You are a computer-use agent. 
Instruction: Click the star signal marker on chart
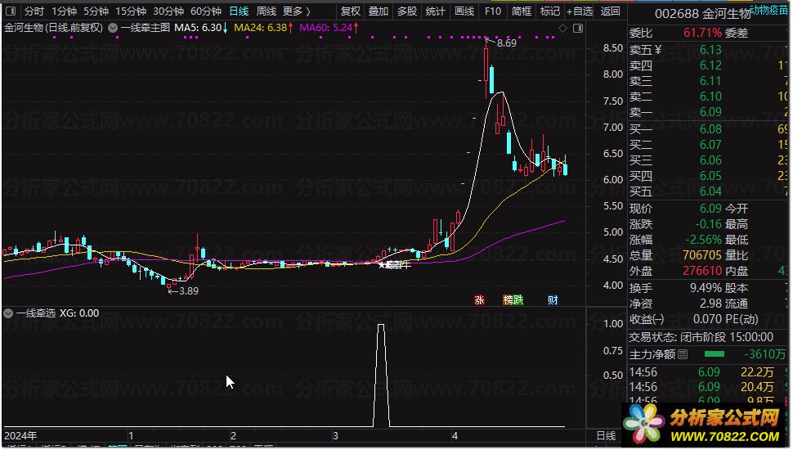(x=382, y=265)
